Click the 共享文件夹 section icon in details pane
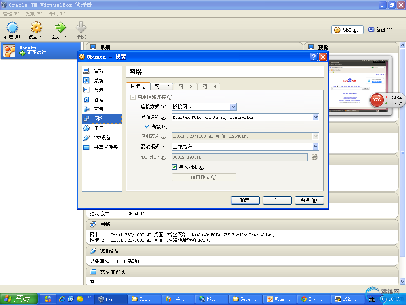406x305 pixels. click(93, 272)
